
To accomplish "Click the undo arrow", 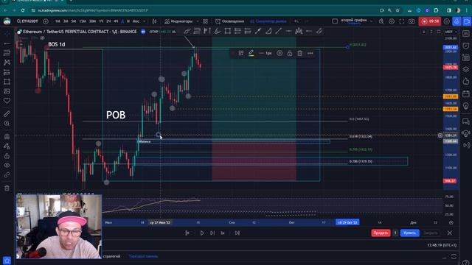I will point(296,21).
